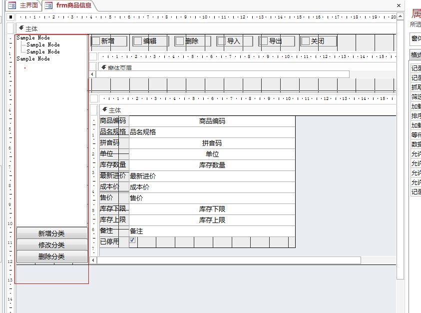Select the outer 主体 section bar
Image resolution: width=421 pixels, height=313 pixels.
pos(200,28)
